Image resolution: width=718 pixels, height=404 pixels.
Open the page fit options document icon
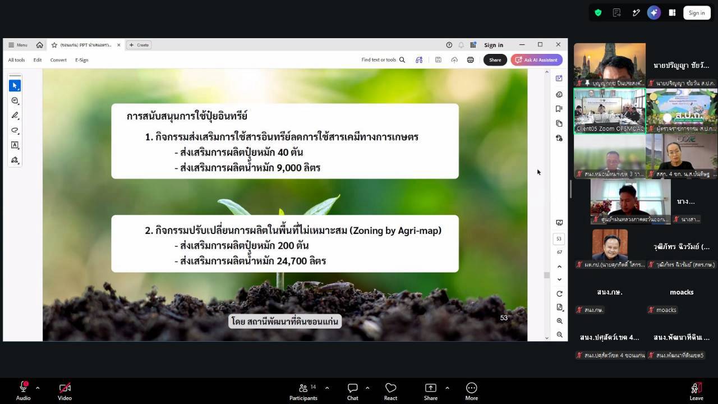[559, 307]
